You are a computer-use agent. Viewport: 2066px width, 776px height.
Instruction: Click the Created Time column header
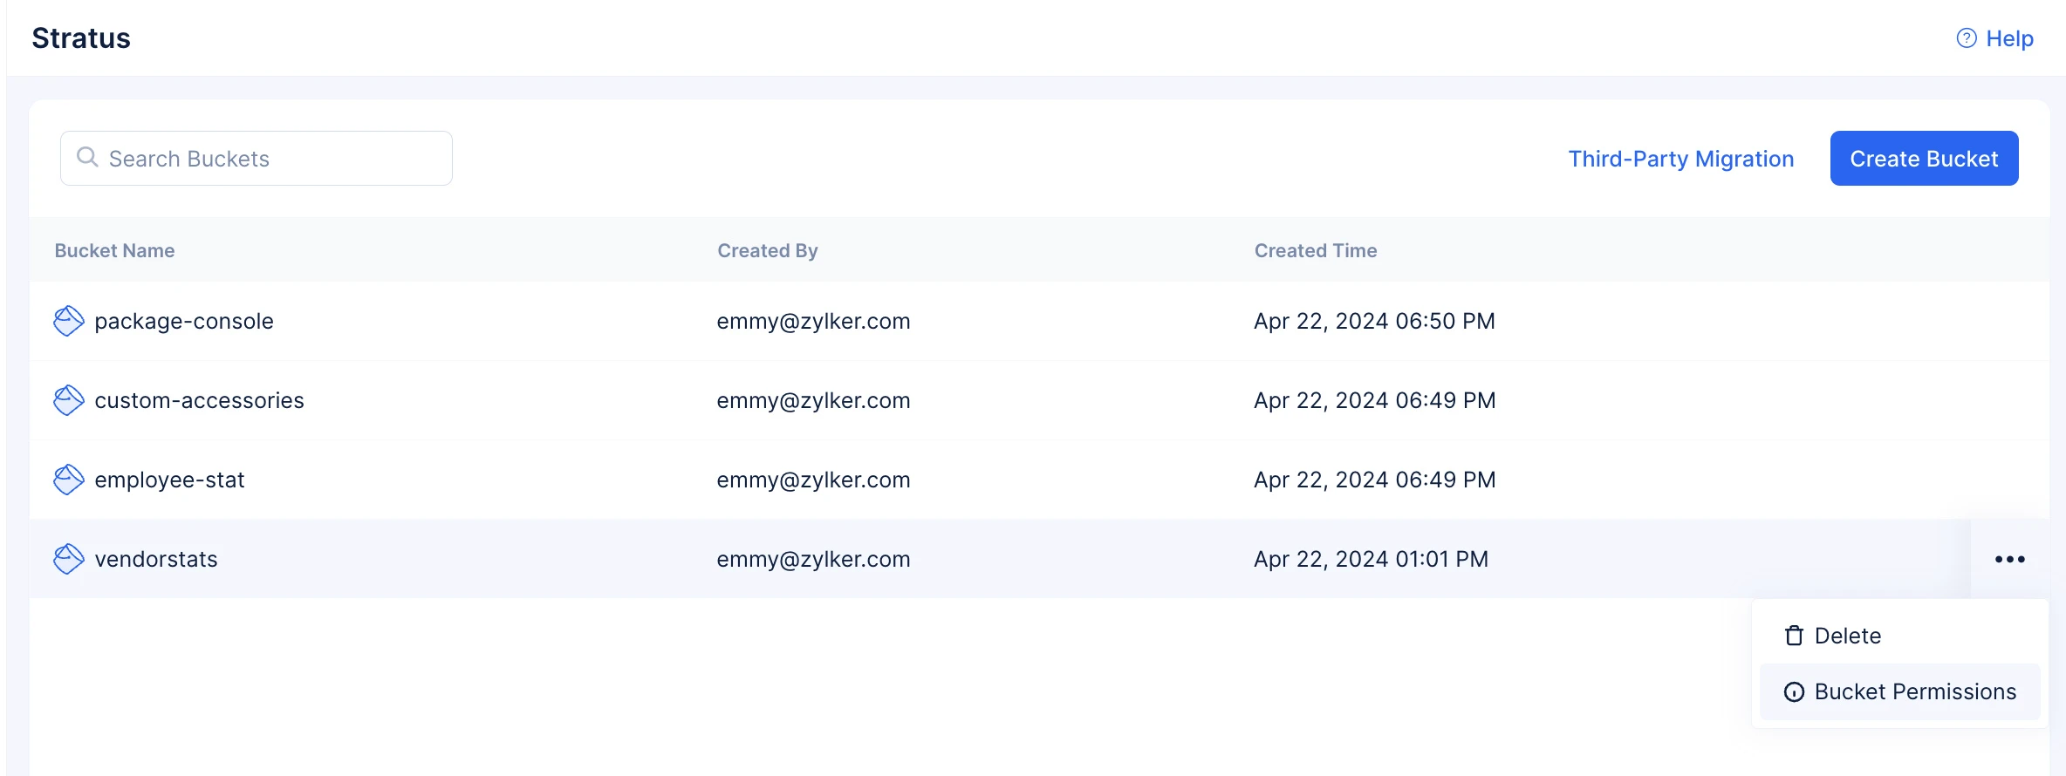tap(1316, 250)
